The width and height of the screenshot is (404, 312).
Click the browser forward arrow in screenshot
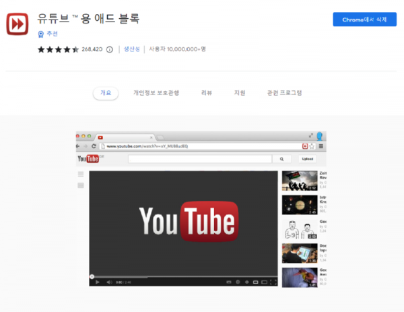click(x=86, y=146)
